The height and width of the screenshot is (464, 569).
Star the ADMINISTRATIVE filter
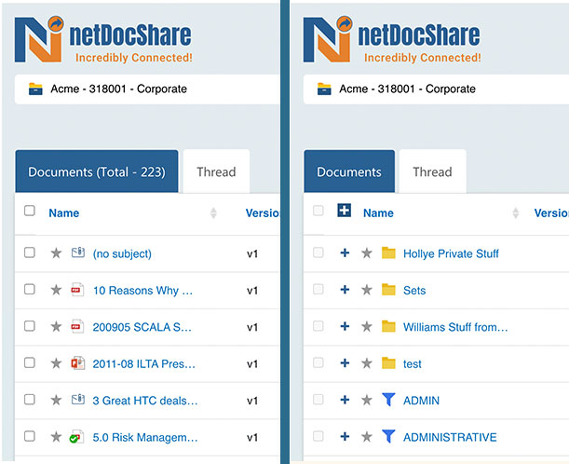[x=367, y=437]
